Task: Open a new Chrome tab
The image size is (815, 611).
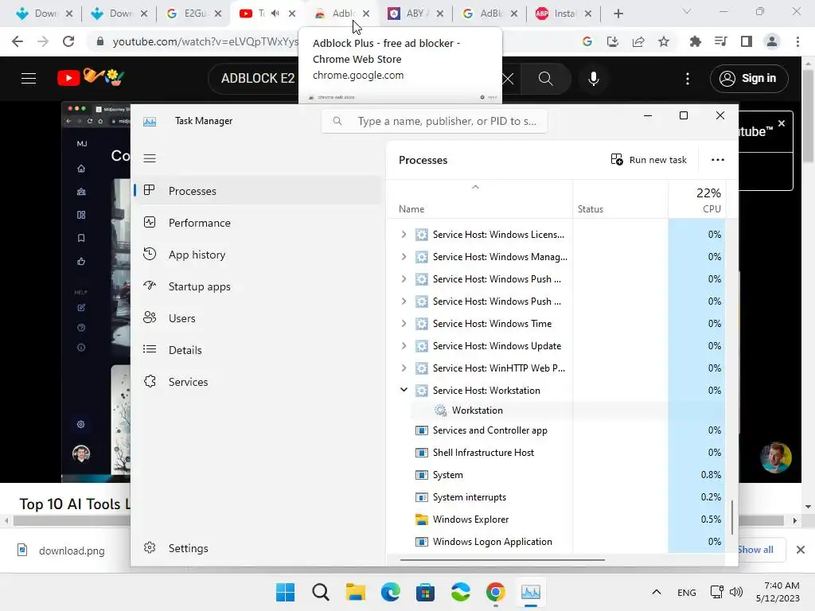Action: [618, 14]
